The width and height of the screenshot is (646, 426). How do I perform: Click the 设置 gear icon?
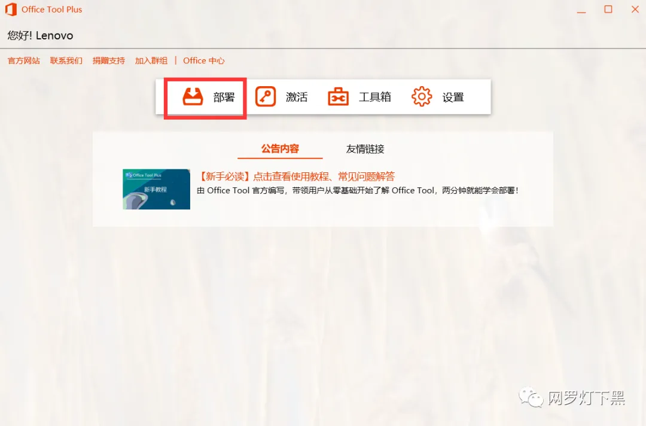pos(422,97)
